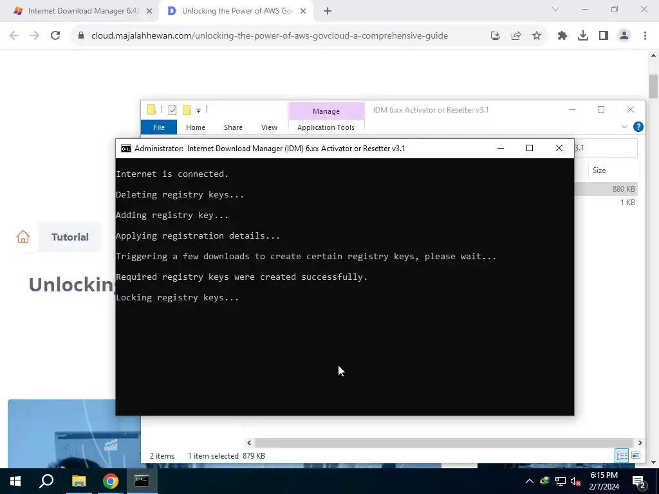Sort by Size column header

click(x=599, y=170)
